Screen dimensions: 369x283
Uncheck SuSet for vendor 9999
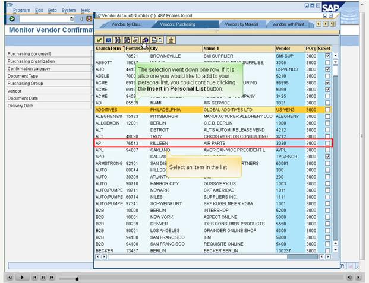[327, 90]
